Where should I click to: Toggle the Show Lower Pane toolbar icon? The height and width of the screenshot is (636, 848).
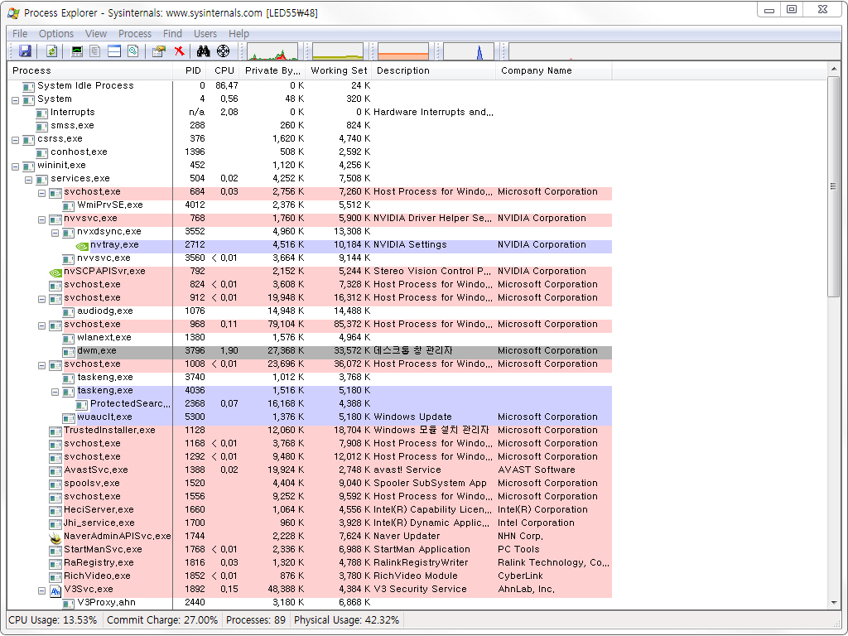tap(114, 51)
